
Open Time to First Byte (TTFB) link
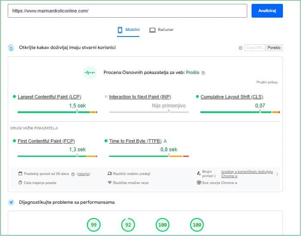pyautogui.click(x=135, y=141)
